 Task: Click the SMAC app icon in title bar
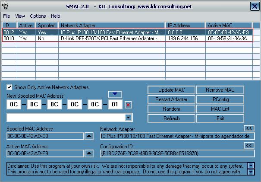coord(5,6)
